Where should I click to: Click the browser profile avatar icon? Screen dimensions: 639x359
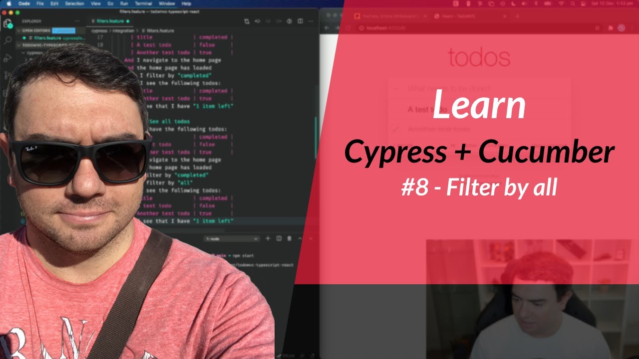[x=622, y=28]
